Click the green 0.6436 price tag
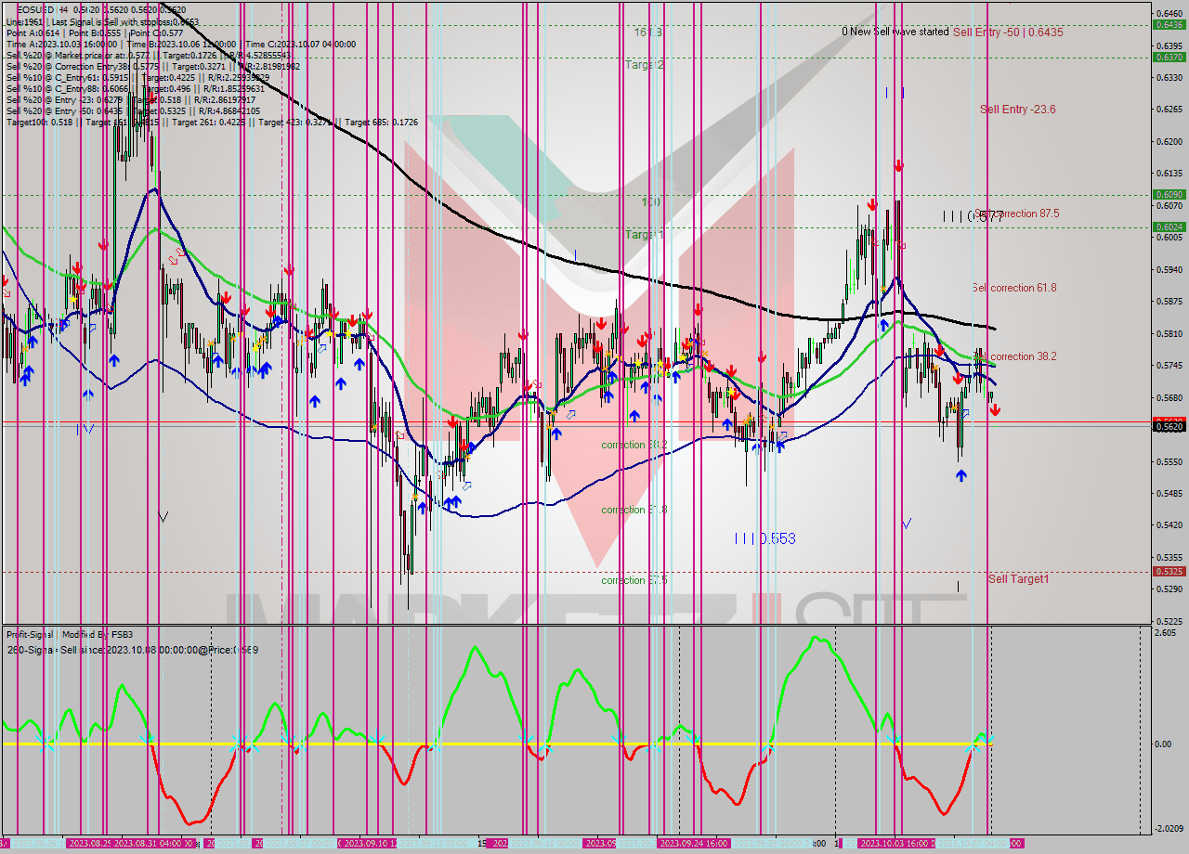Image resolution: width=1189 pixels, height=854 pixels. tap(1169, 25)
